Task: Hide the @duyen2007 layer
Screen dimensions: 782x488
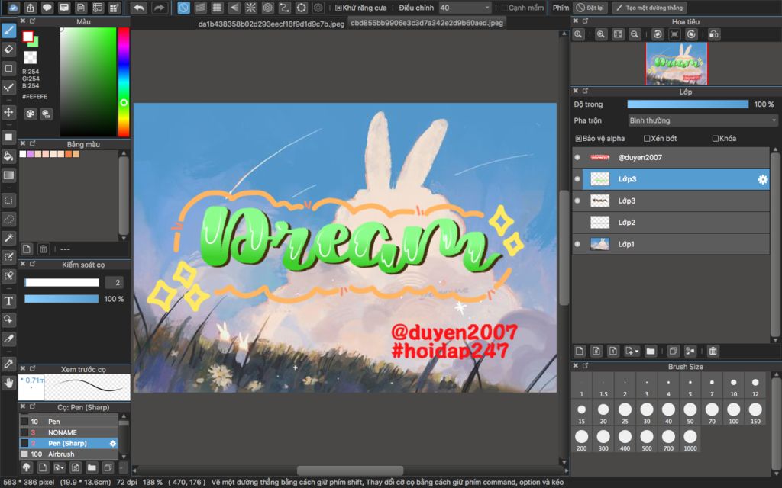Action: pos(577,157)
